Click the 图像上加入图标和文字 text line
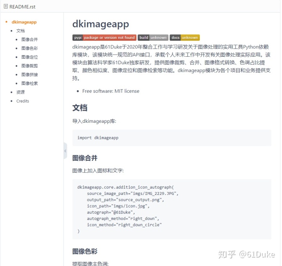282x266 pixels. pos(98,171)
